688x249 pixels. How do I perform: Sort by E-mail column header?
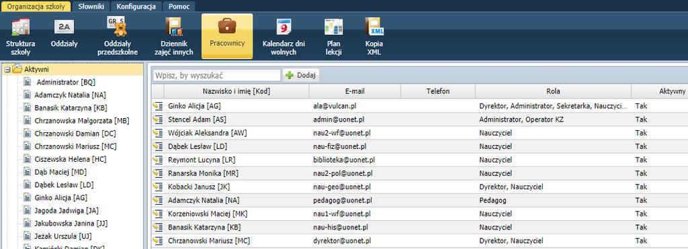click(355, 92)
